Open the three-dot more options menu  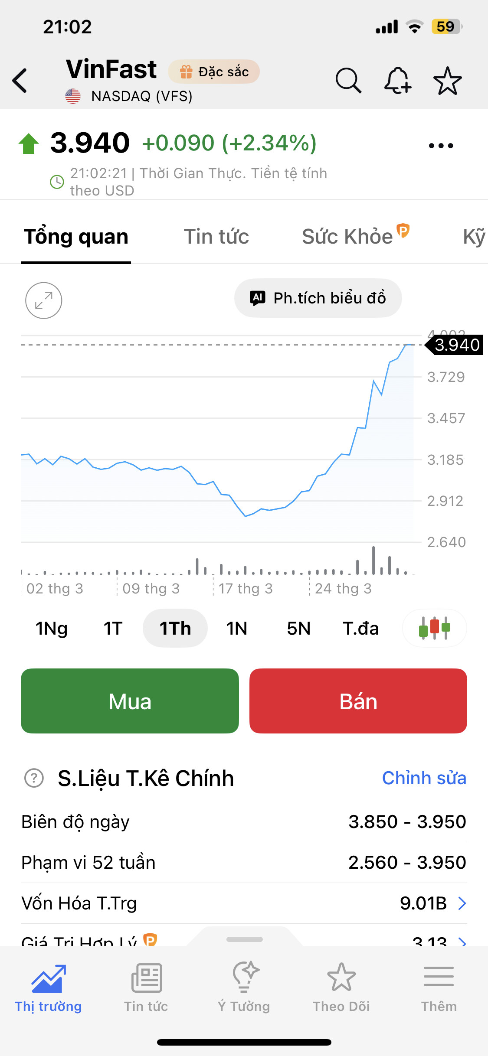[441, 146]
